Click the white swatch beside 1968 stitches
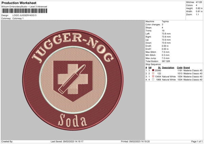Image resolution: width=204 pixels, height=144 pixels. (153, 79)
